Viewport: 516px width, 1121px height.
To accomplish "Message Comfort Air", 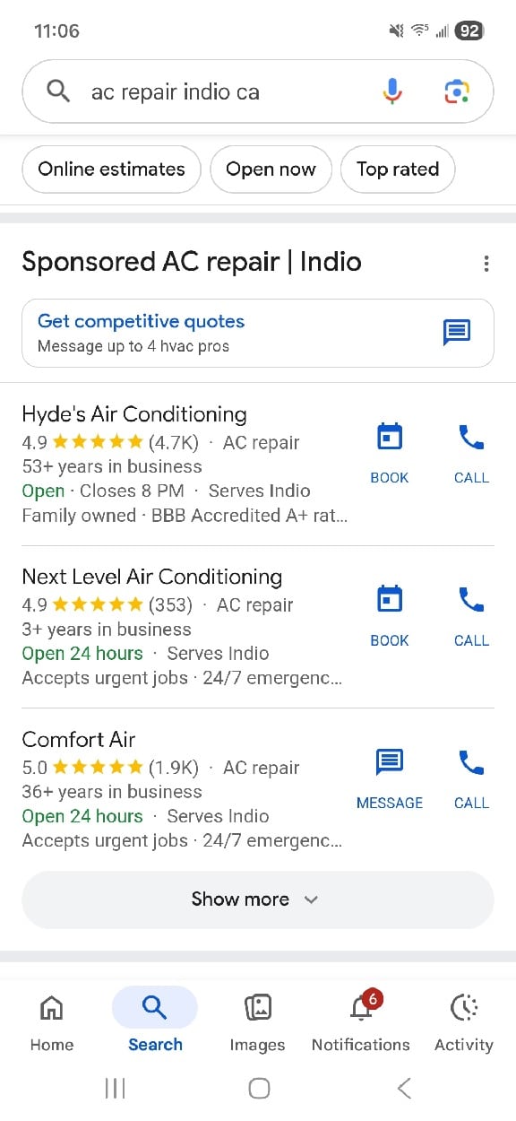I will tap(389, 769).
